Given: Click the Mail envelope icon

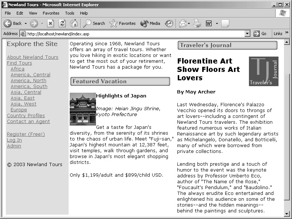Looking at the screenshot, I should (x=183, y=23).
